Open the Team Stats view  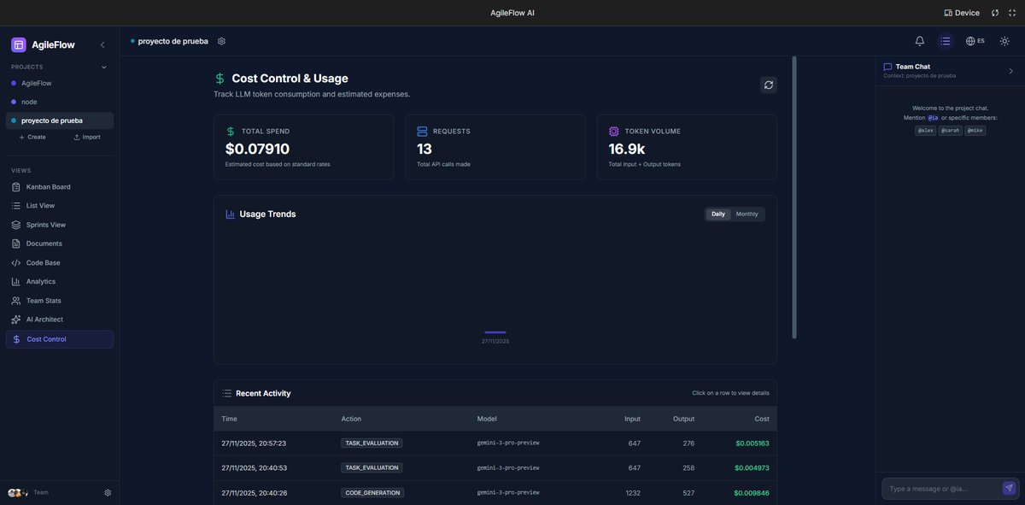(60, 301)
